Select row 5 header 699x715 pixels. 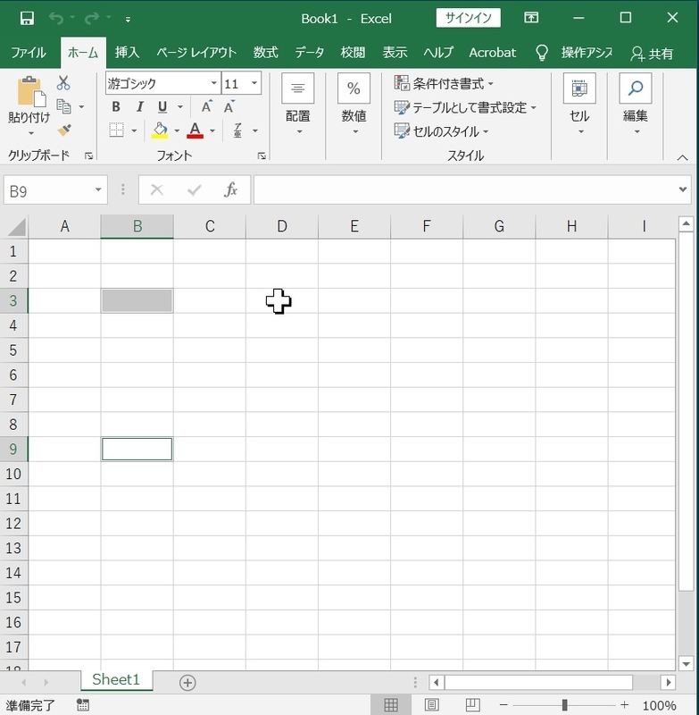pos(13,350)
